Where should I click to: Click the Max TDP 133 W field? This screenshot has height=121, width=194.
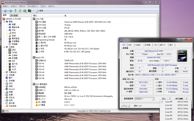click(x=169, y=54)
